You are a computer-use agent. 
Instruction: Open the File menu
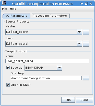coord(4,9)
